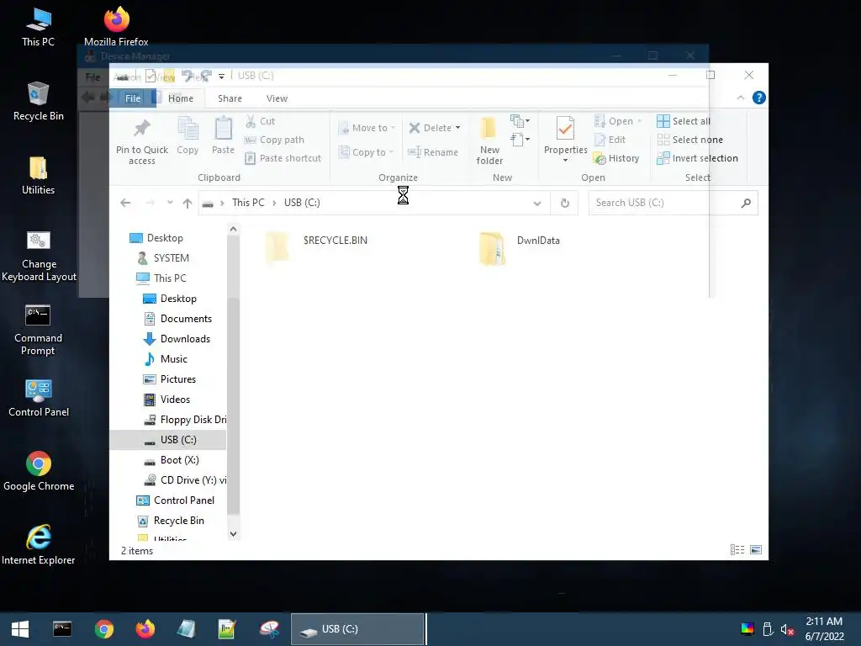Open the Quick Access Toolbar customize dropdown

221,77
